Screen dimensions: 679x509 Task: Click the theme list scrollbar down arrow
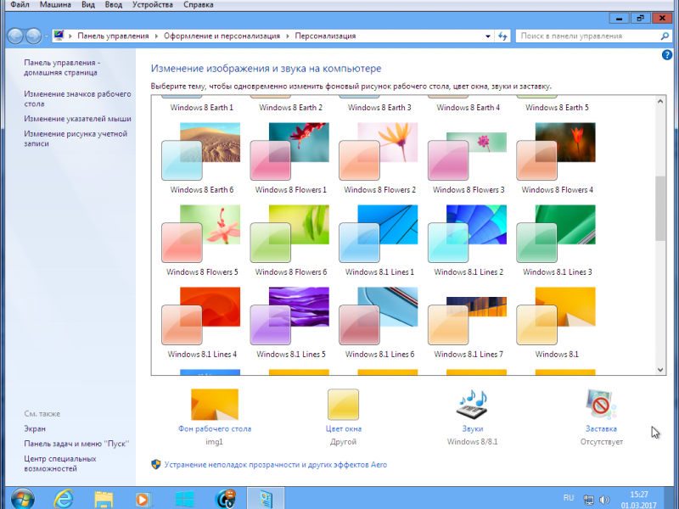[x=660, y=370]
